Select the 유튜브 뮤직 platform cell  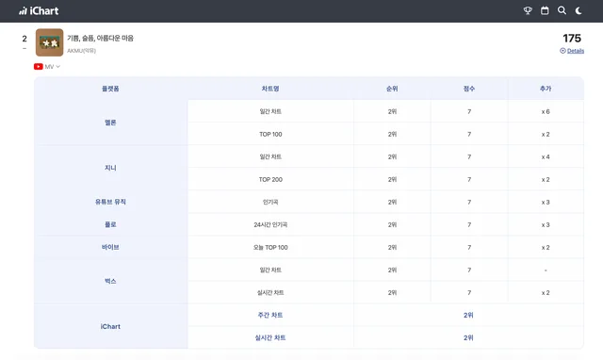point(110,202)
